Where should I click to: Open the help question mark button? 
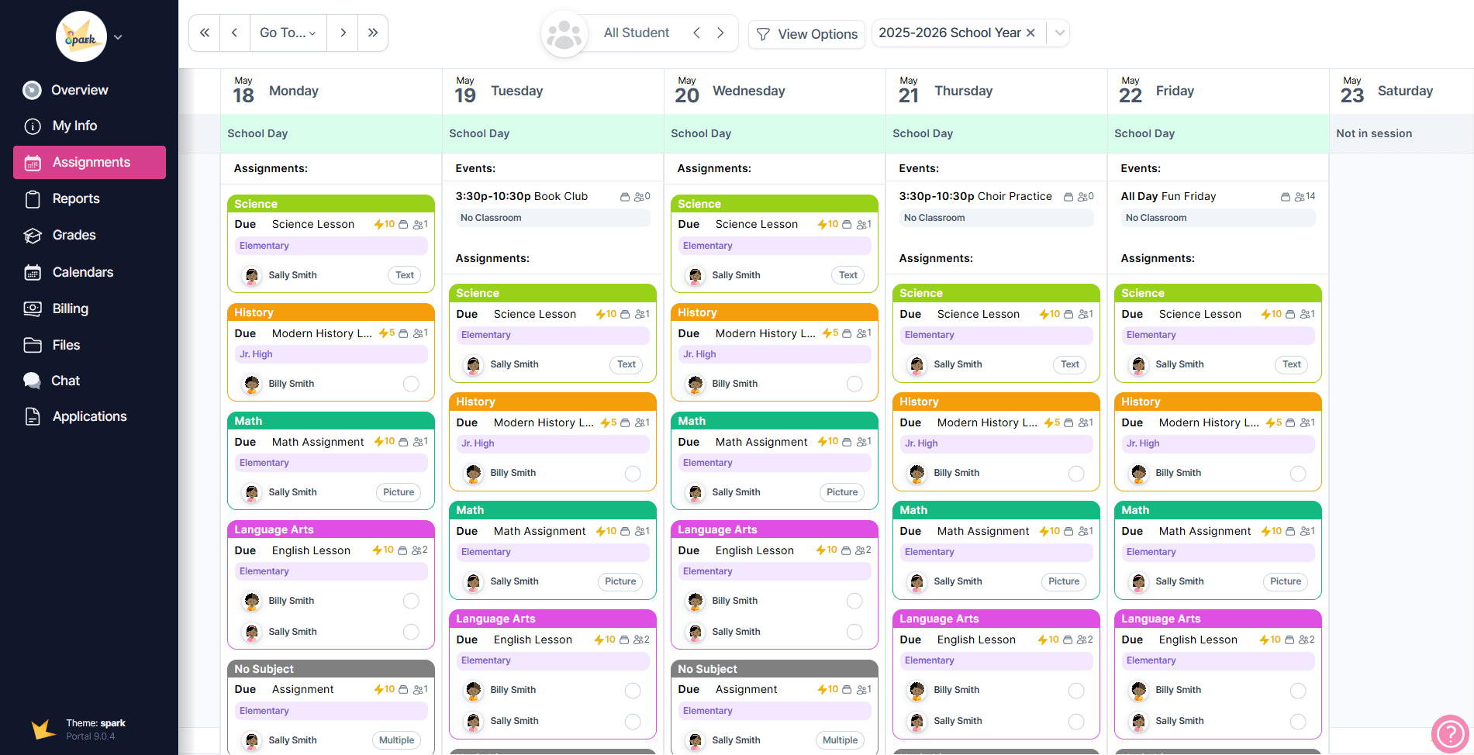(1450, 734)
